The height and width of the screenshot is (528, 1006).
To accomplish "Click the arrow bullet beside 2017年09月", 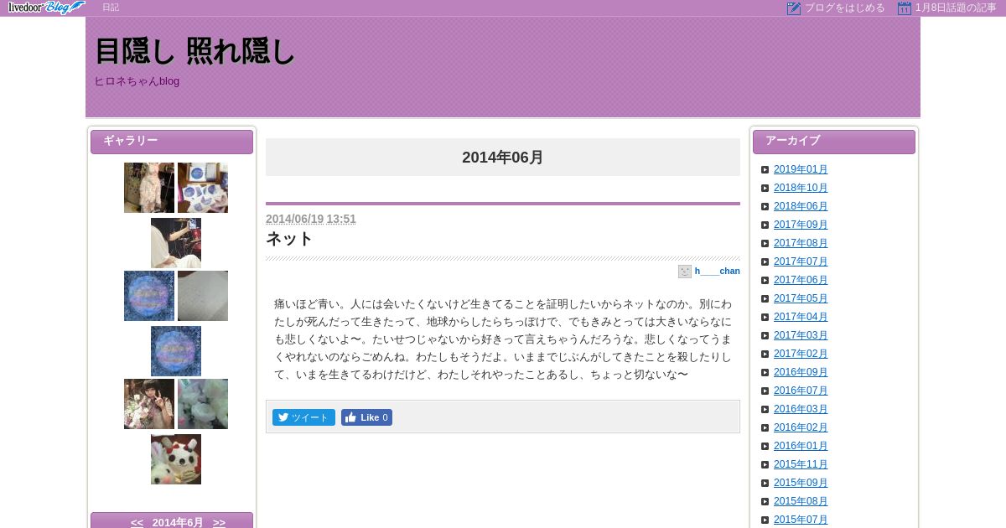I will pos(765,225).
